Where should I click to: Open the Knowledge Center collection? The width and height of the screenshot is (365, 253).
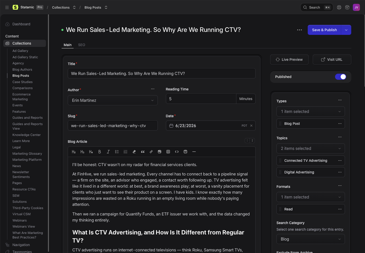click(27, 135)
